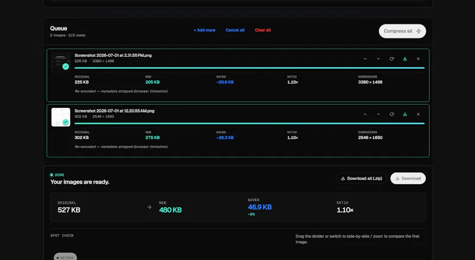475x260 pixels.
Task: Click the white Download button
Action: pos(408,178)
